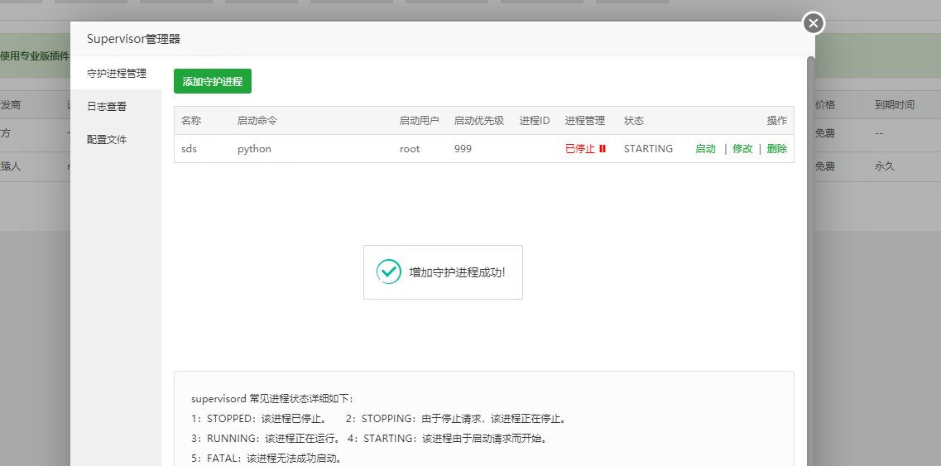Delete the sds process via 删除

[776, 149]
